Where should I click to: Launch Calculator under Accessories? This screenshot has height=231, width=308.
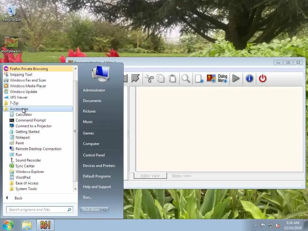click(x=38, y=115)
